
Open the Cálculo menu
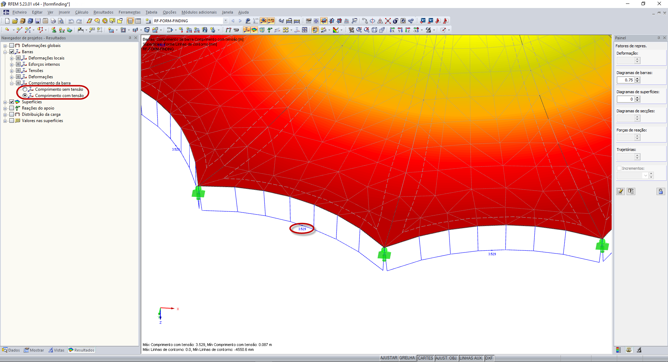coord(82,12)
